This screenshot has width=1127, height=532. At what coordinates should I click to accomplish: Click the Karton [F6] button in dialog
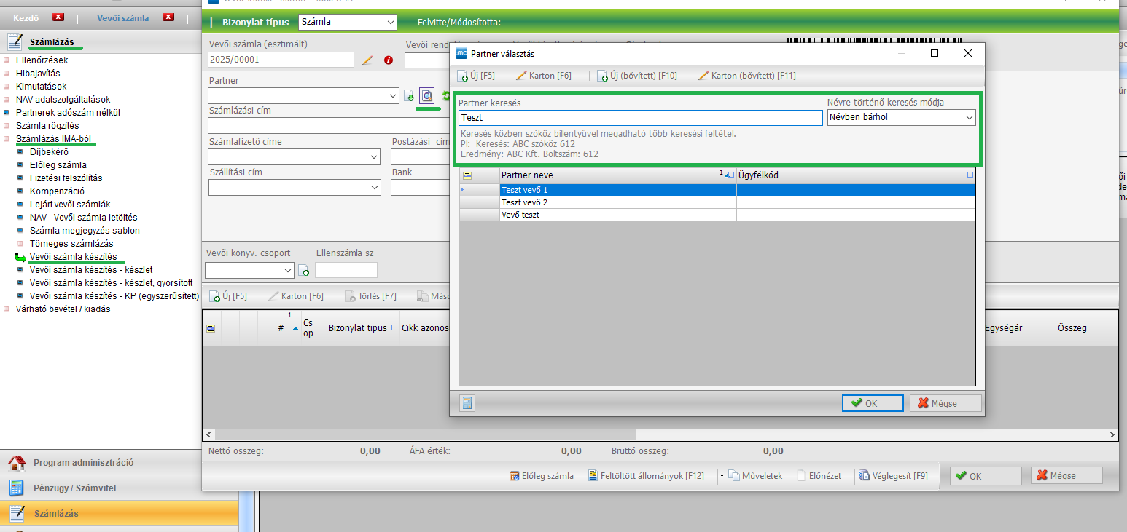543,76
